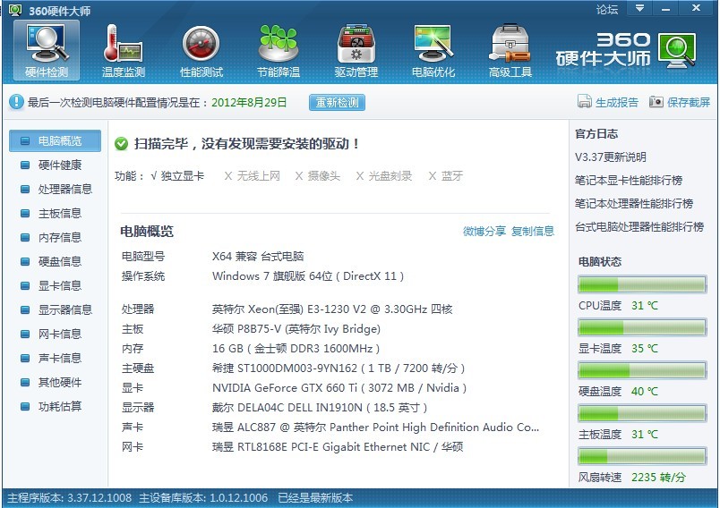Click the monitor value DELL IN1910N
Screen dimensions: 720x508
coord(320,408)
